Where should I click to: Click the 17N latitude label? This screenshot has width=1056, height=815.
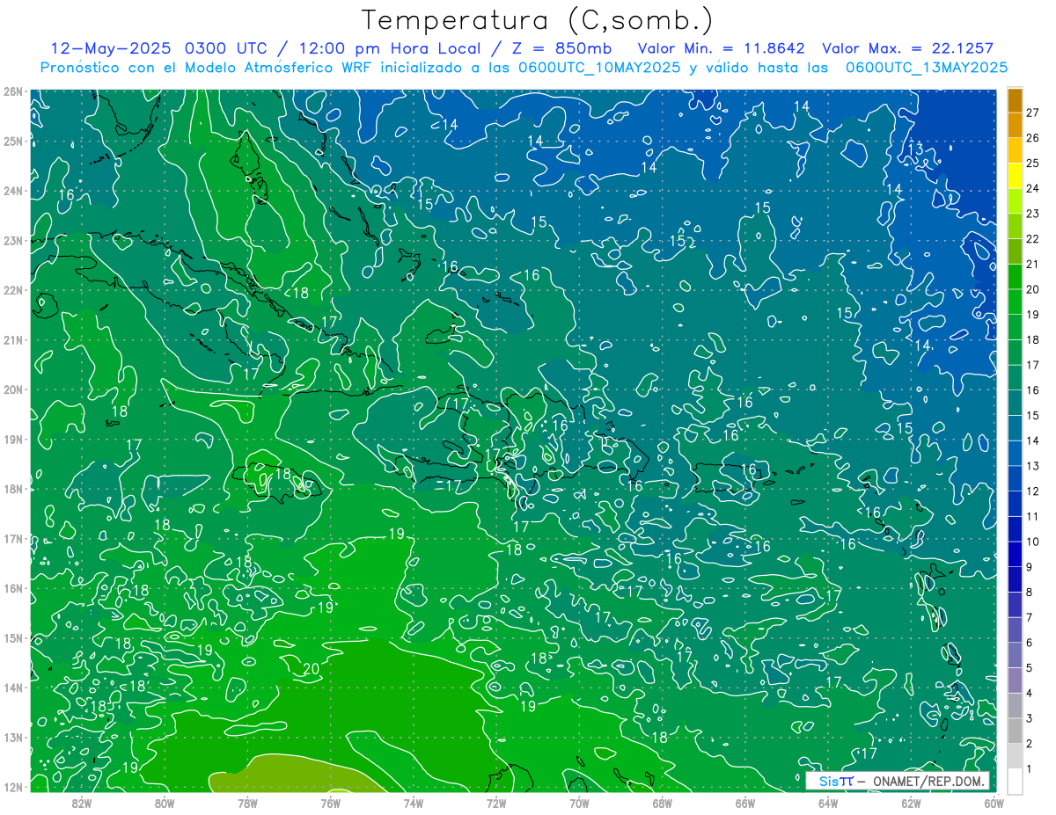(12, 538)
